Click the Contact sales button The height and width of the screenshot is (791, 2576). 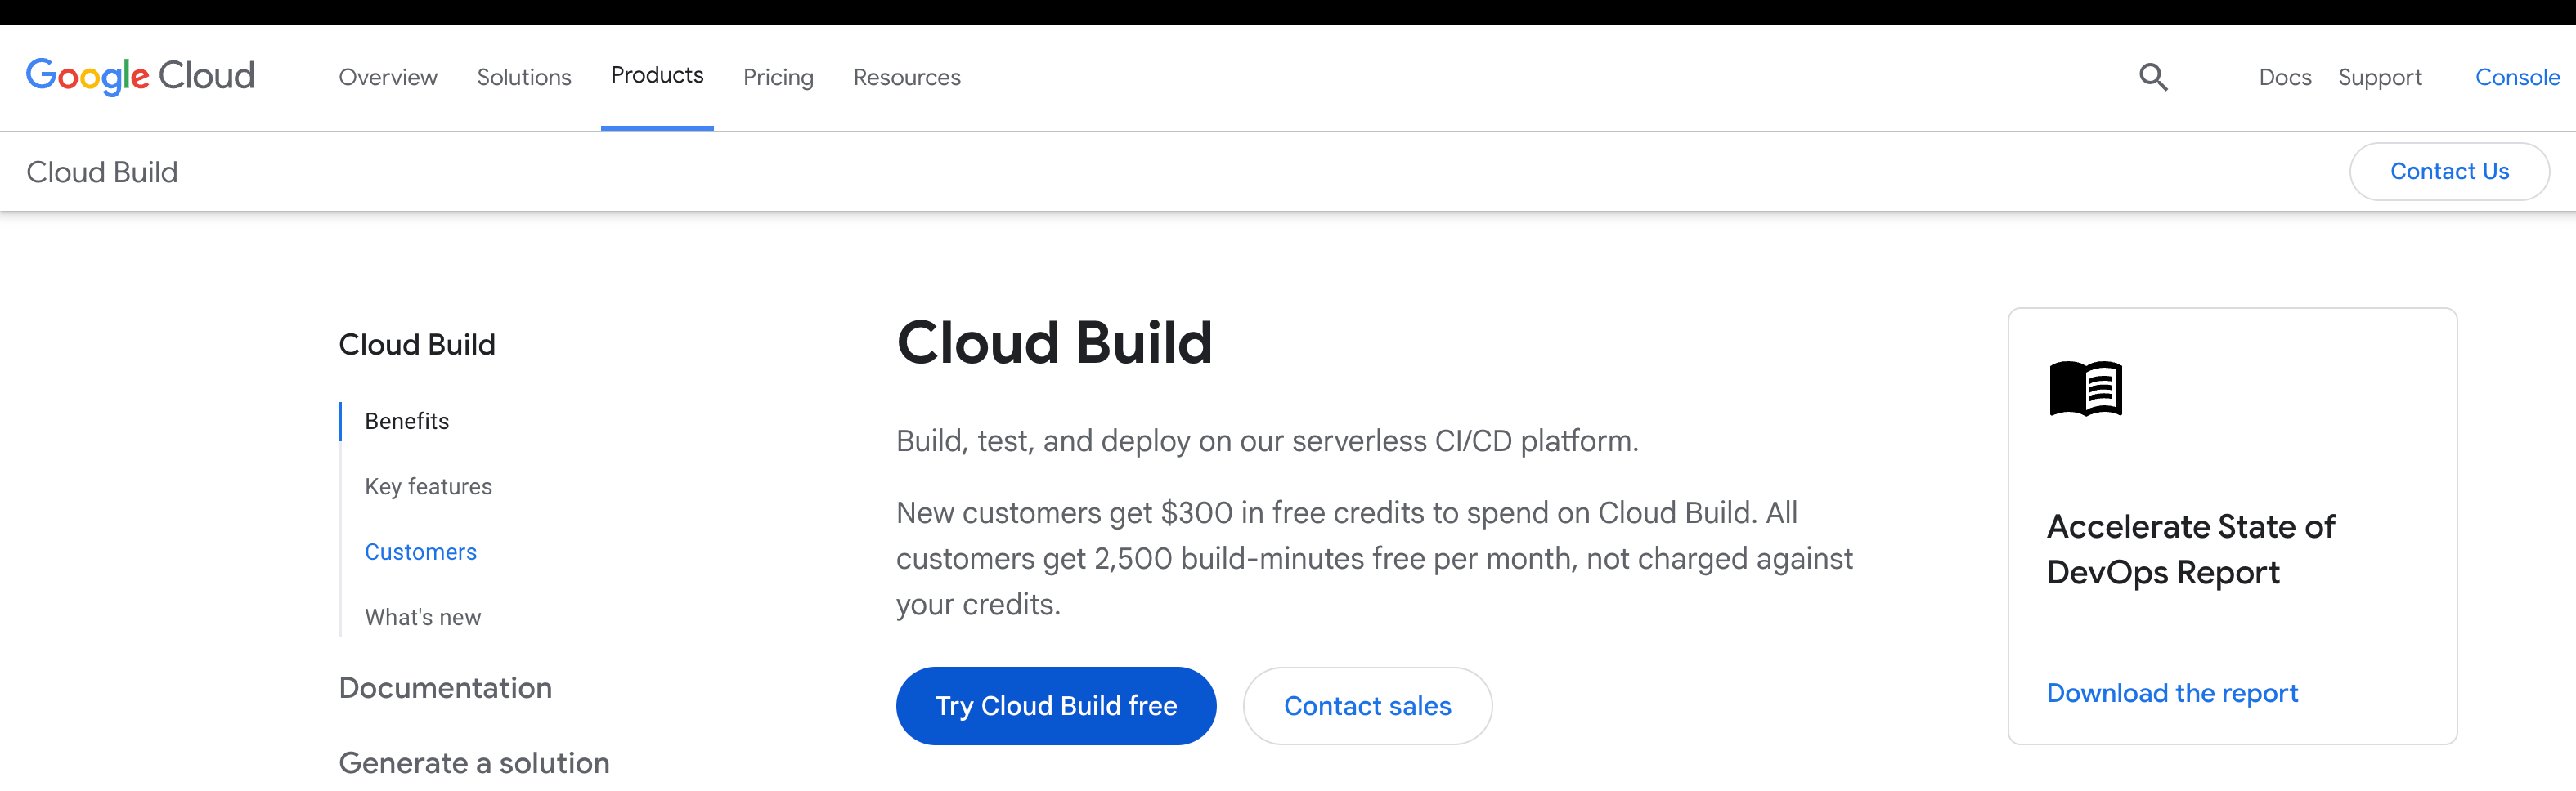1367,705
